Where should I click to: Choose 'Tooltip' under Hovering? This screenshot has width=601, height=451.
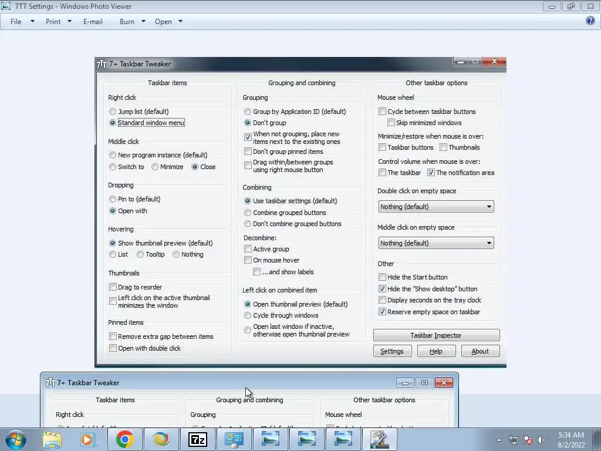pos(140,254)
